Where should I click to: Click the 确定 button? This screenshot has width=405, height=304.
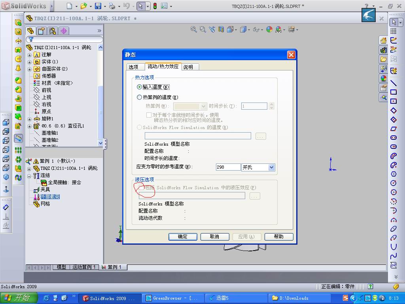(183, 237)
